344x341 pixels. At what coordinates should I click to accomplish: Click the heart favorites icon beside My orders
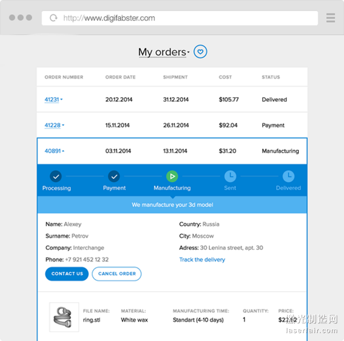[x=201, y=52]
